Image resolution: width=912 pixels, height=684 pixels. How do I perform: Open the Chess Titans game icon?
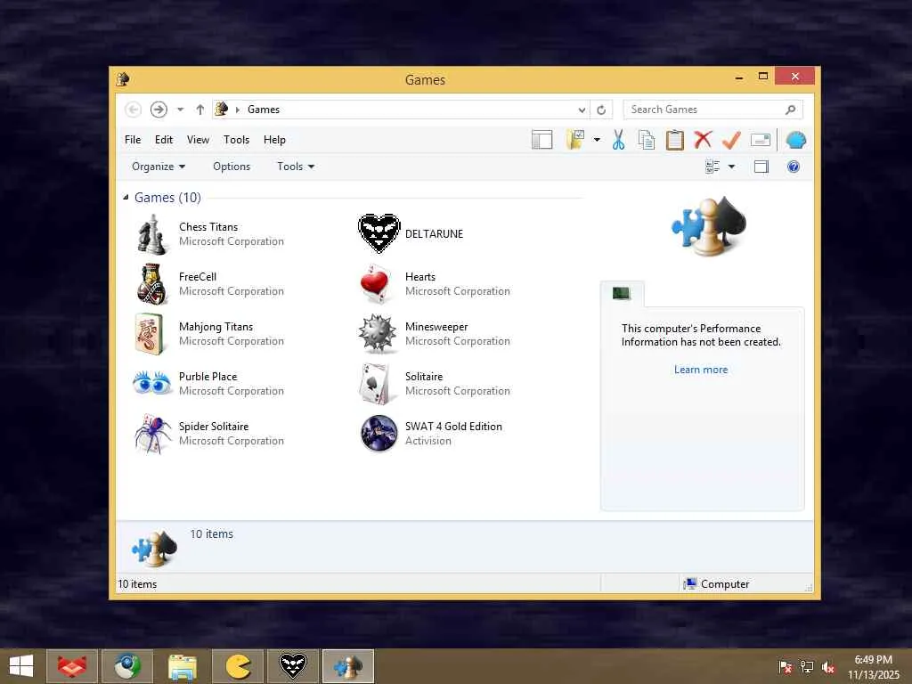(x=151, y=234)
